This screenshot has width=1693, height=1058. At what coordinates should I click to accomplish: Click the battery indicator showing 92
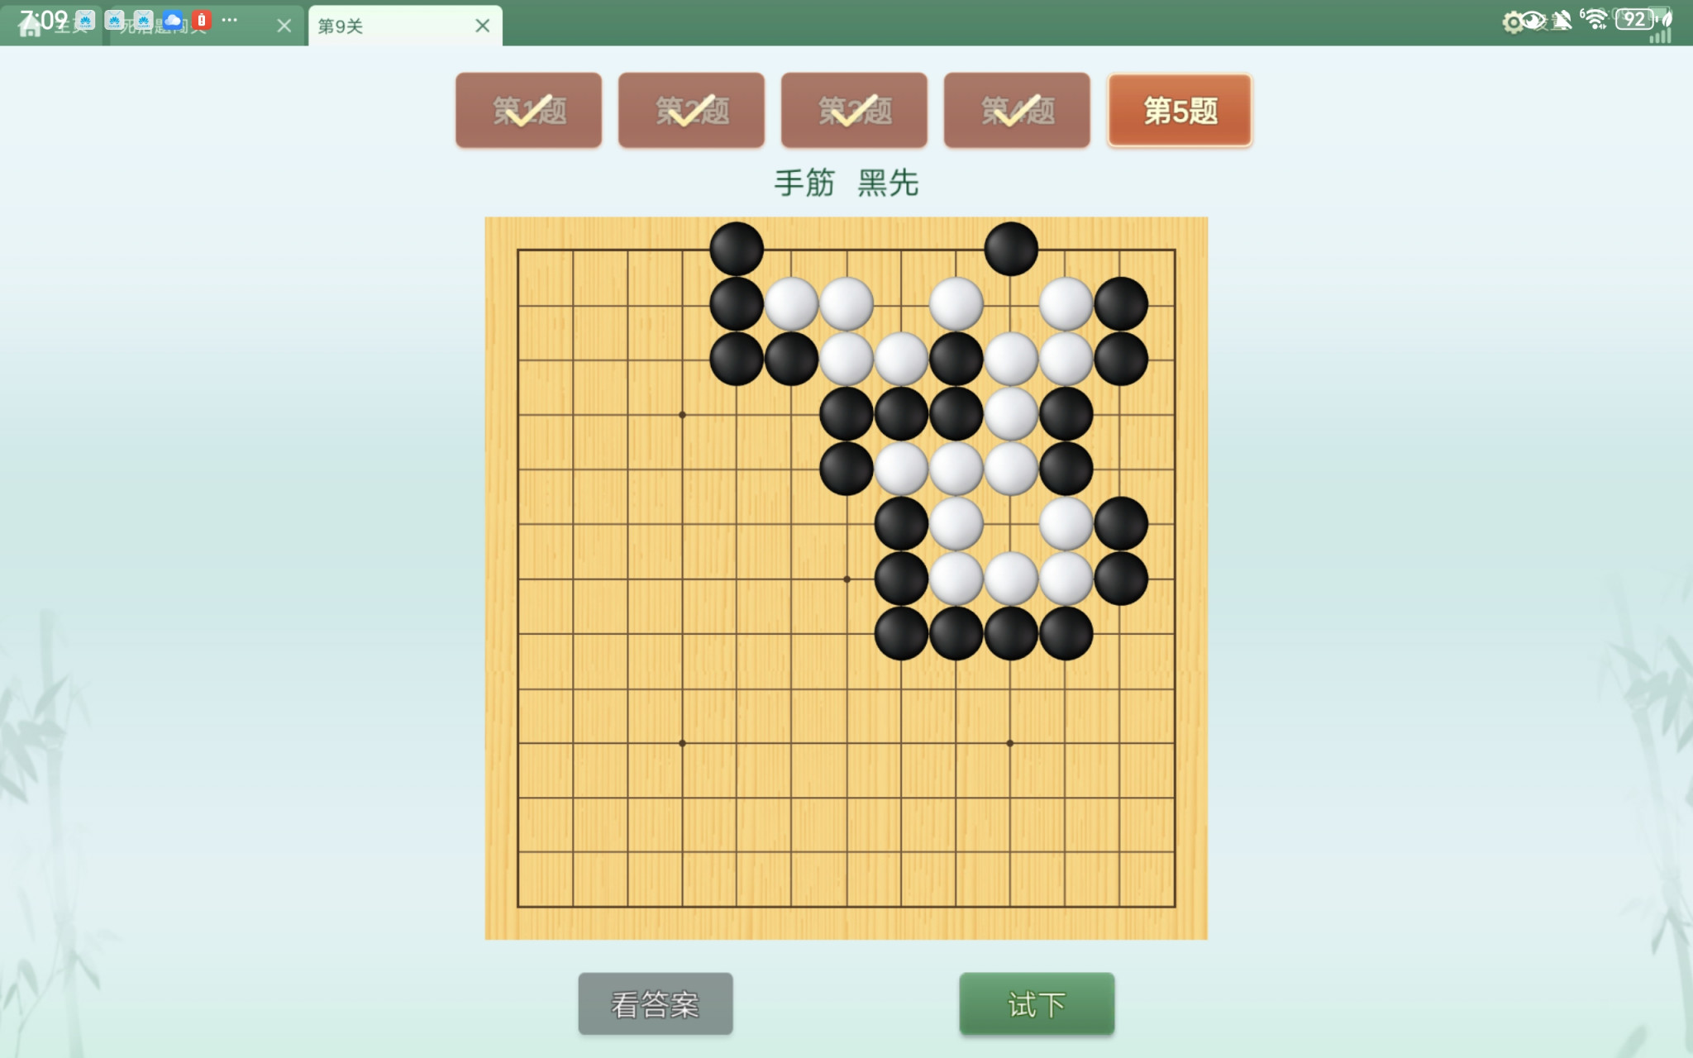coord(1635,19)
